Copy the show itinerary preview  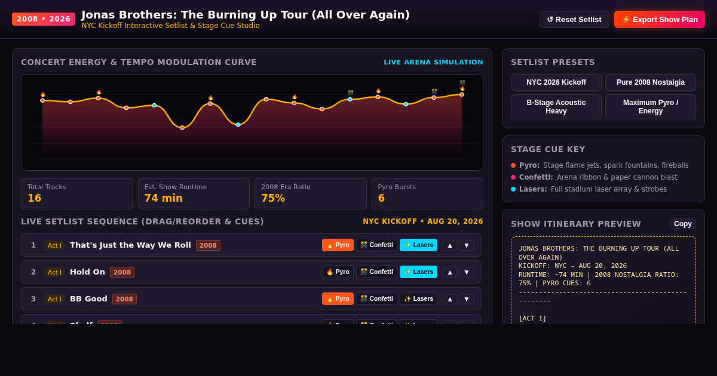[x=683, y=224]
